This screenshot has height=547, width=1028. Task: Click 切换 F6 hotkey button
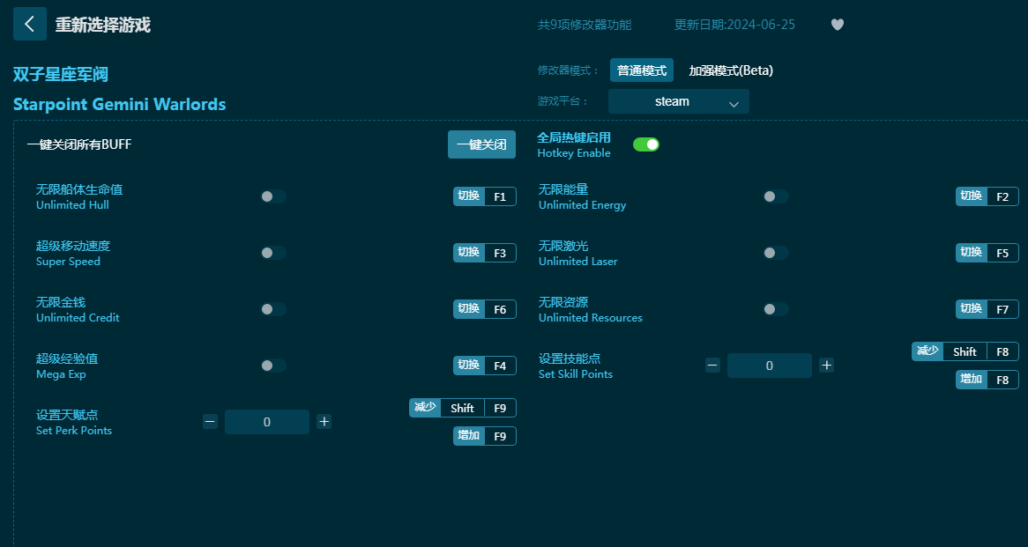click(485, 309)
